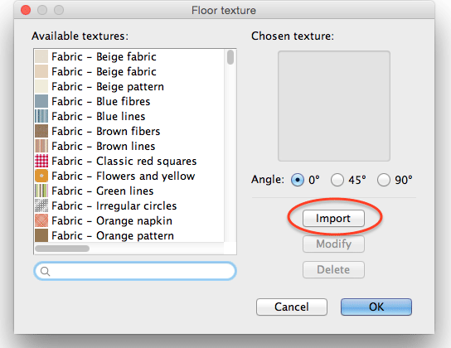Viewport: 451px width, 348px height.
Task: Click the horizontal scrollbar under texture list
Action: (62, 249)
